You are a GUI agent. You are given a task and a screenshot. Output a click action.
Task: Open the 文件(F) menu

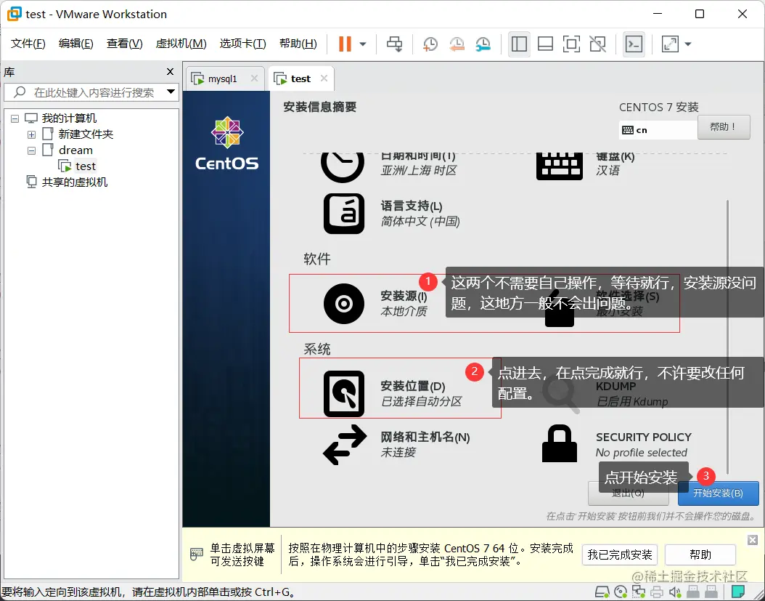click(x=28, y=44)
